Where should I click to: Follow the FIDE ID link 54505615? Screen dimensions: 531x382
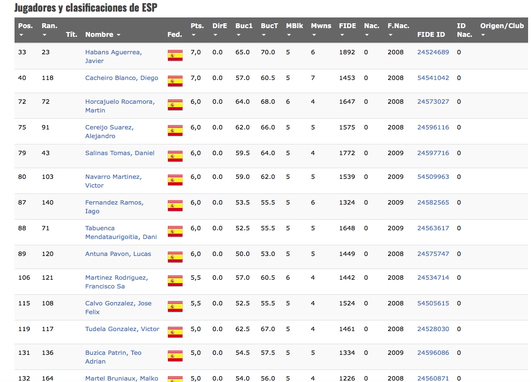(433, 303)
